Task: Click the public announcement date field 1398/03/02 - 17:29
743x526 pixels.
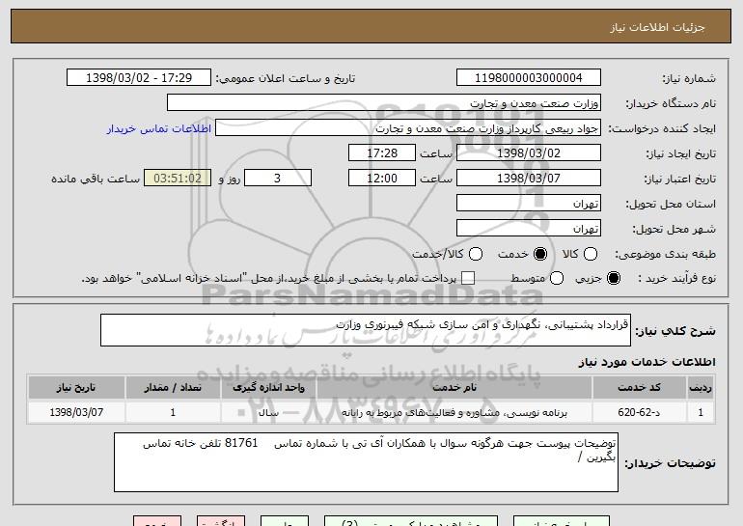Action: (139, 78)
